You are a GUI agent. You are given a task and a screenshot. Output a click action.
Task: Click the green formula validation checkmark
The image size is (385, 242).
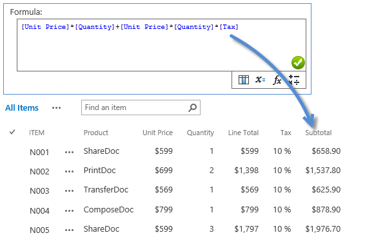coord(298,63)
